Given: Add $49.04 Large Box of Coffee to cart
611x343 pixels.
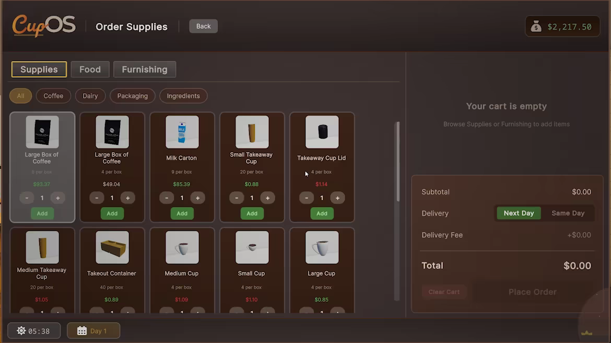Looking at the screenshot, I should [112, 214].
